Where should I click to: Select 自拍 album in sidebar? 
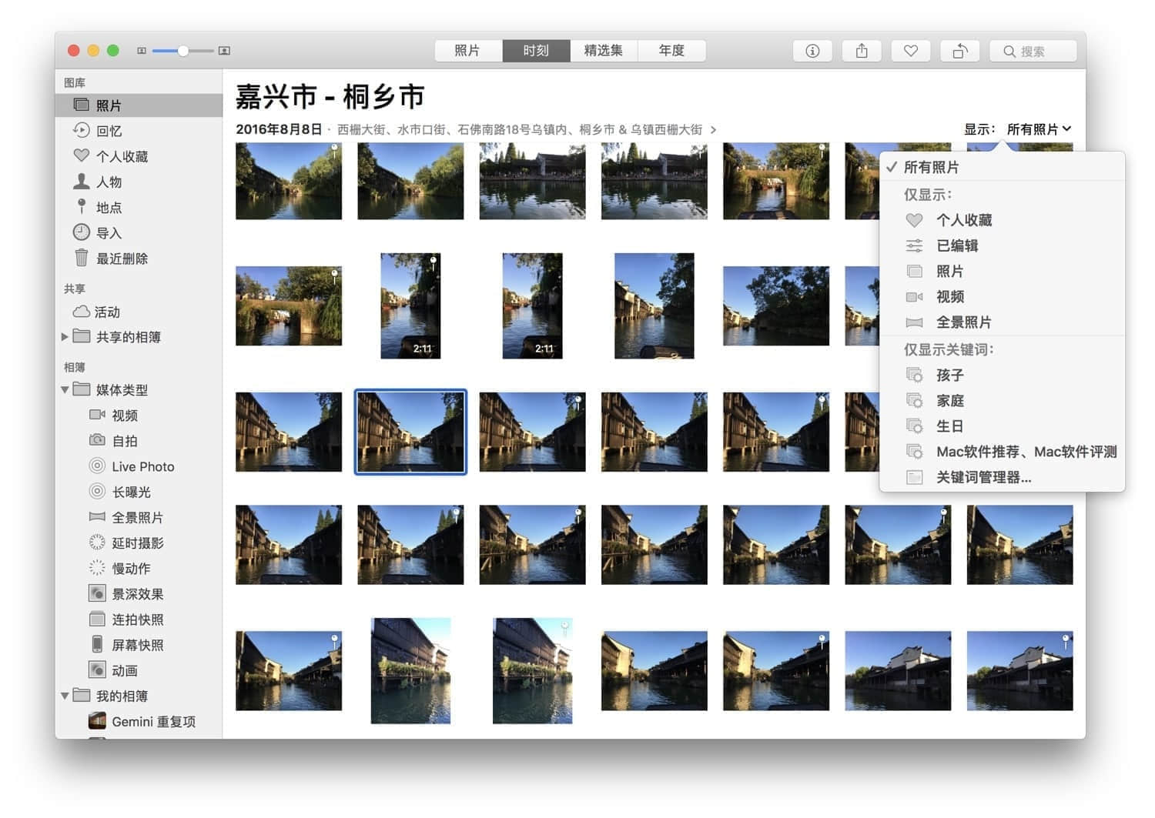pos(139,441)
